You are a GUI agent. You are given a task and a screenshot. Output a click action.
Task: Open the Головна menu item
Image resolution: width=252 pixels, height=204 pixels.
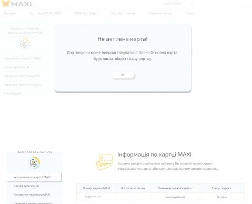point(10,13)
